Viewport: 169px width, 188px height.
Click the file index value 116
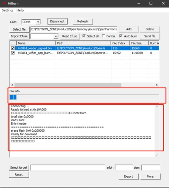click(x=115, y=48)
